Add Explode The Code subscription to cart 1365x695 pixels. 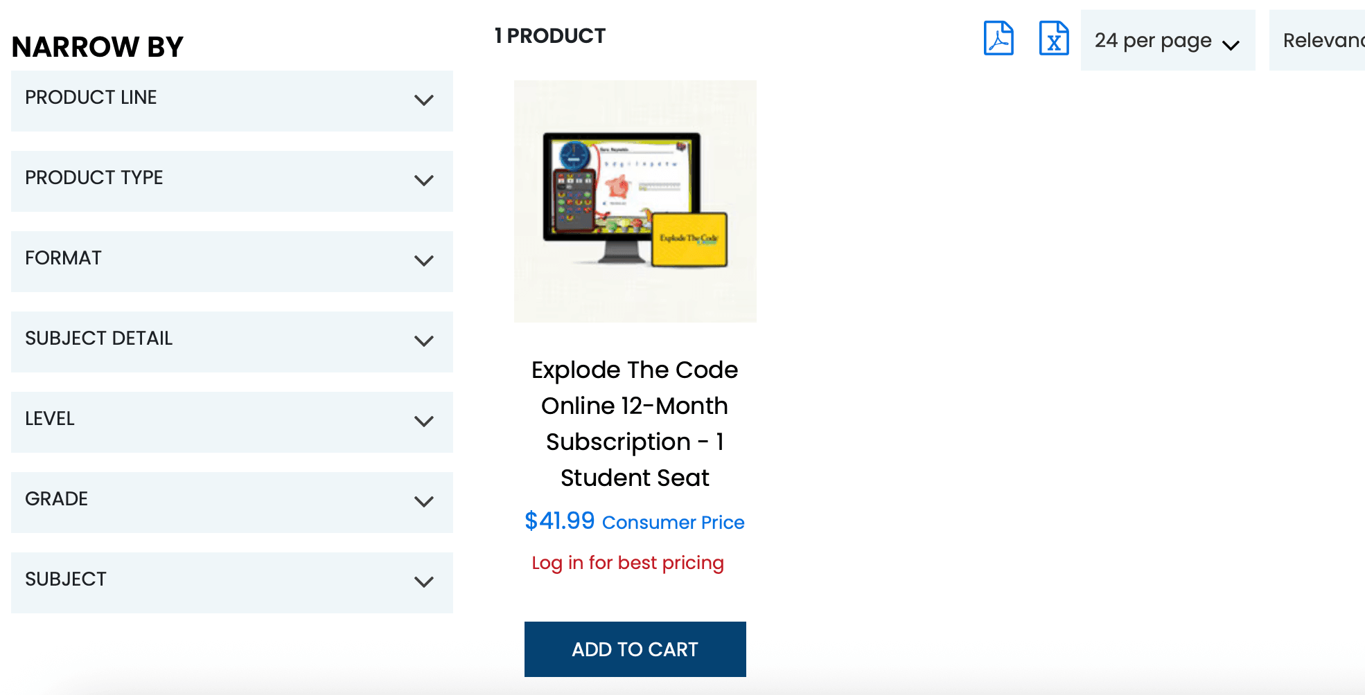635,649
